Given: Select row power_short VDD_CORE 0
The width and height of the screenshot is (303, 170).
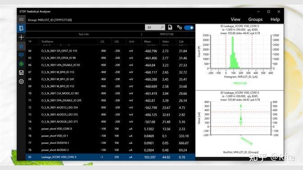Looking at the screenshot, I should (110, 129).
